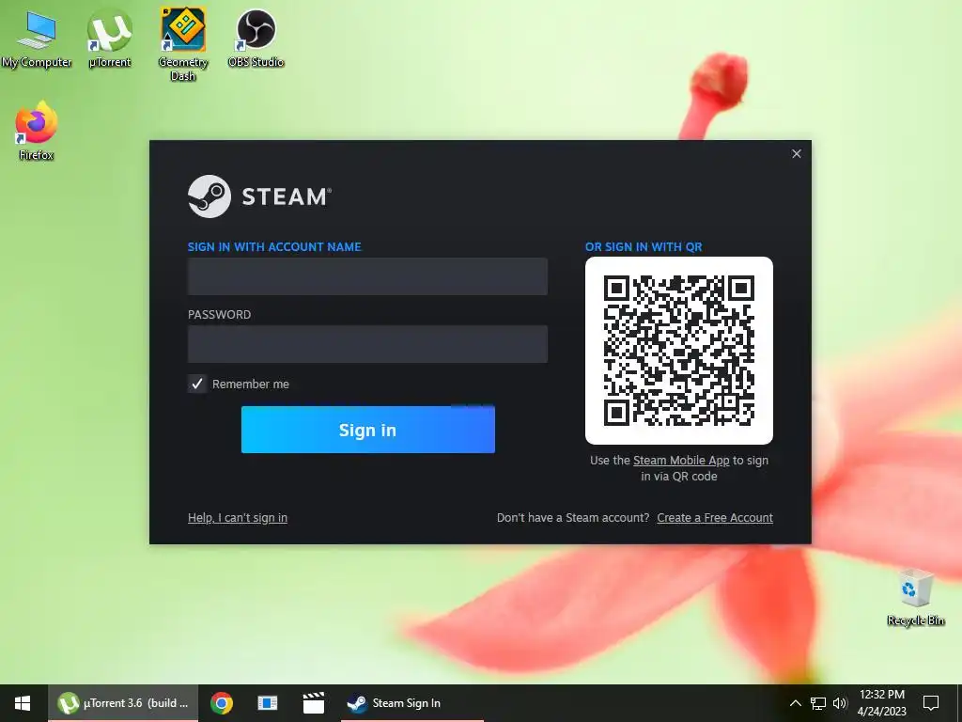Open the blue window app in taskbar
The height and width of the screenshot is (722, 962).
coord(268,703)
